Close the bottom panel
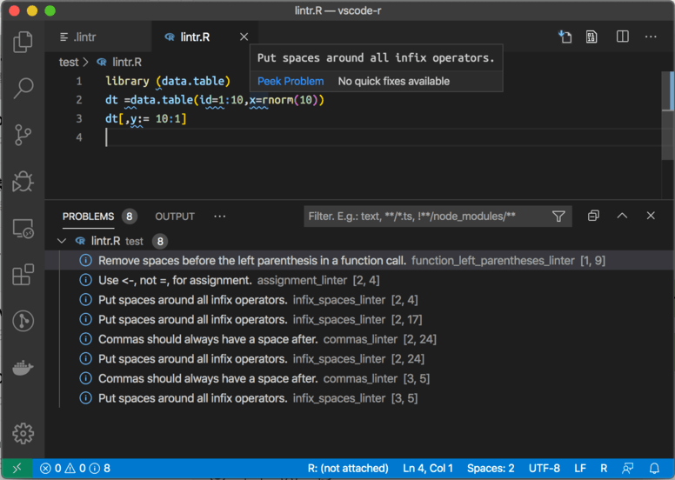 651,216
